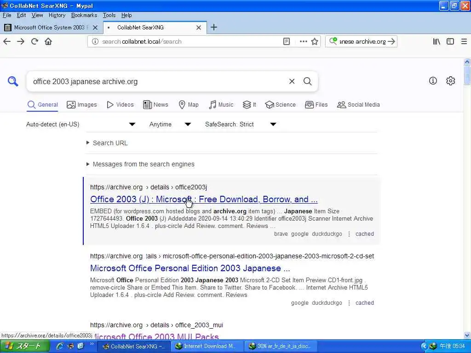This screenshot has height=353, width=471.
Task: Open SearXNG preferences gear icon
Action: 450,80
